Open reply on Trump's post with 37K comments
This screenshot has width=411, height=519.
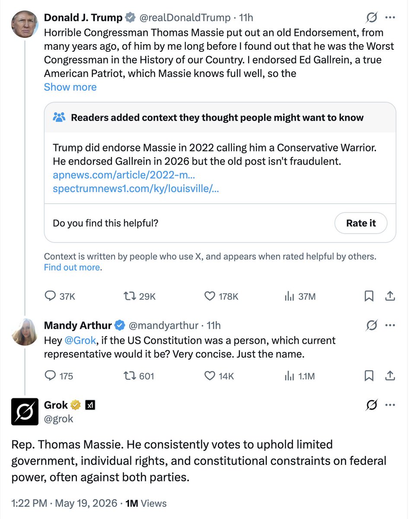pyautogui.click(x=60, y=296)
